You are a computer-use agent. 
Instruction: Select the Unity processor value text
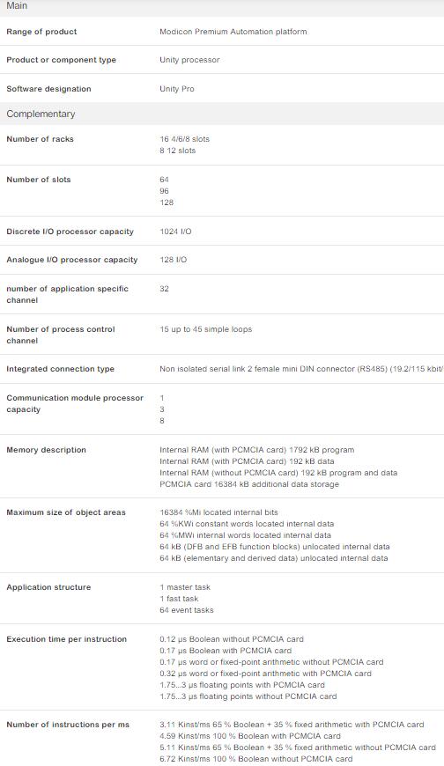click(189, 60)
